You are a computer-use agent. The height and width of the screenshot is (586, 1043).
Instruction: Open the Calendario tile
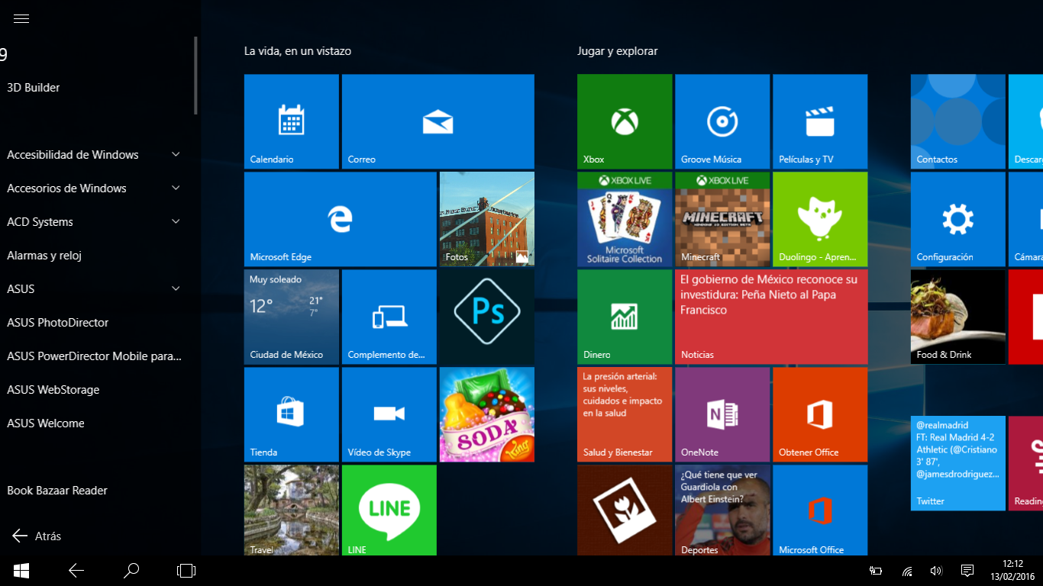click(291, 121)
